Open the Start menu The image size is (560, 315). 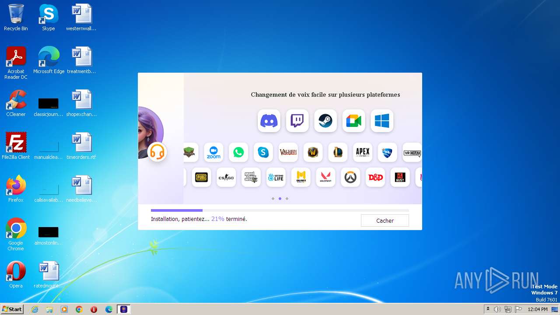12,309
